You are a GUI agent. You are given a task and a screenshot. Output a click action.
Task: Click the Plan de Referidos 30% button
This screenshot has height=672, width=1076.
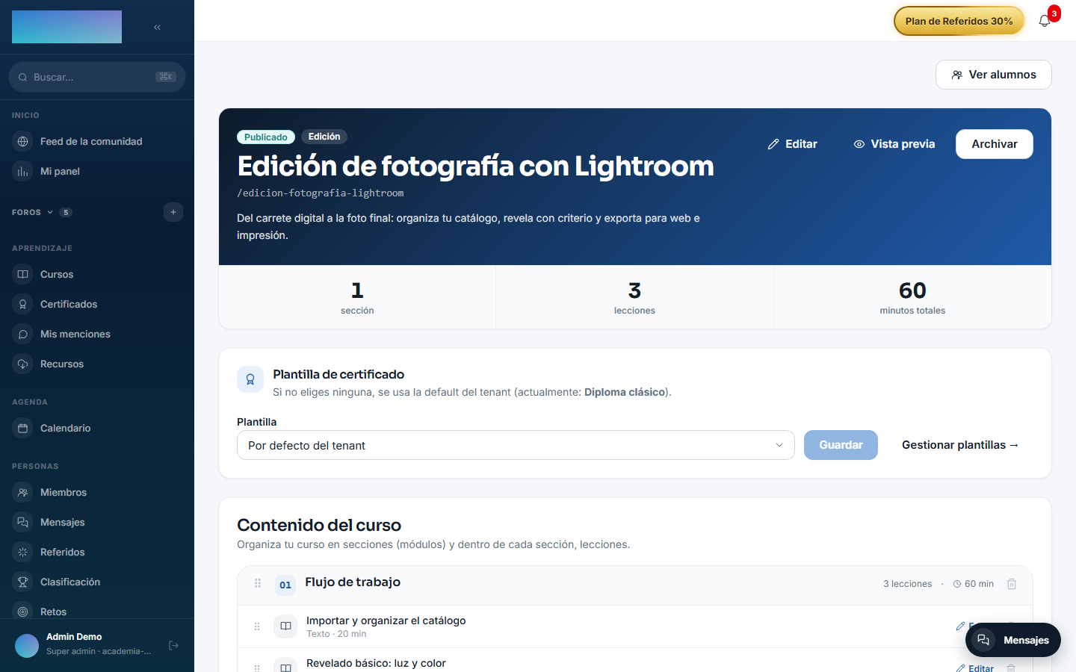(x=959, y=21)
